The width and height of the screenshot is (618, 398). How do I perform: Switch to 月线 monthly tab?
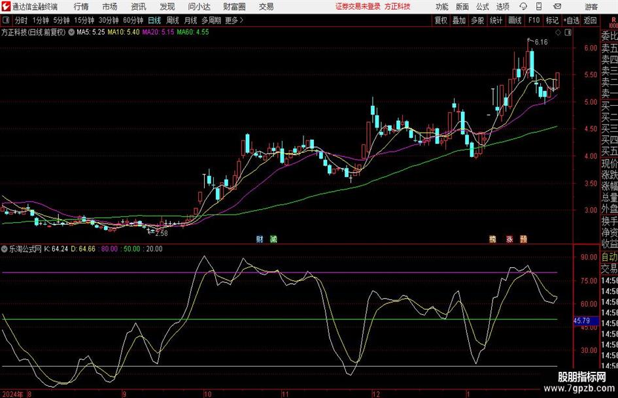pos(191,20)
